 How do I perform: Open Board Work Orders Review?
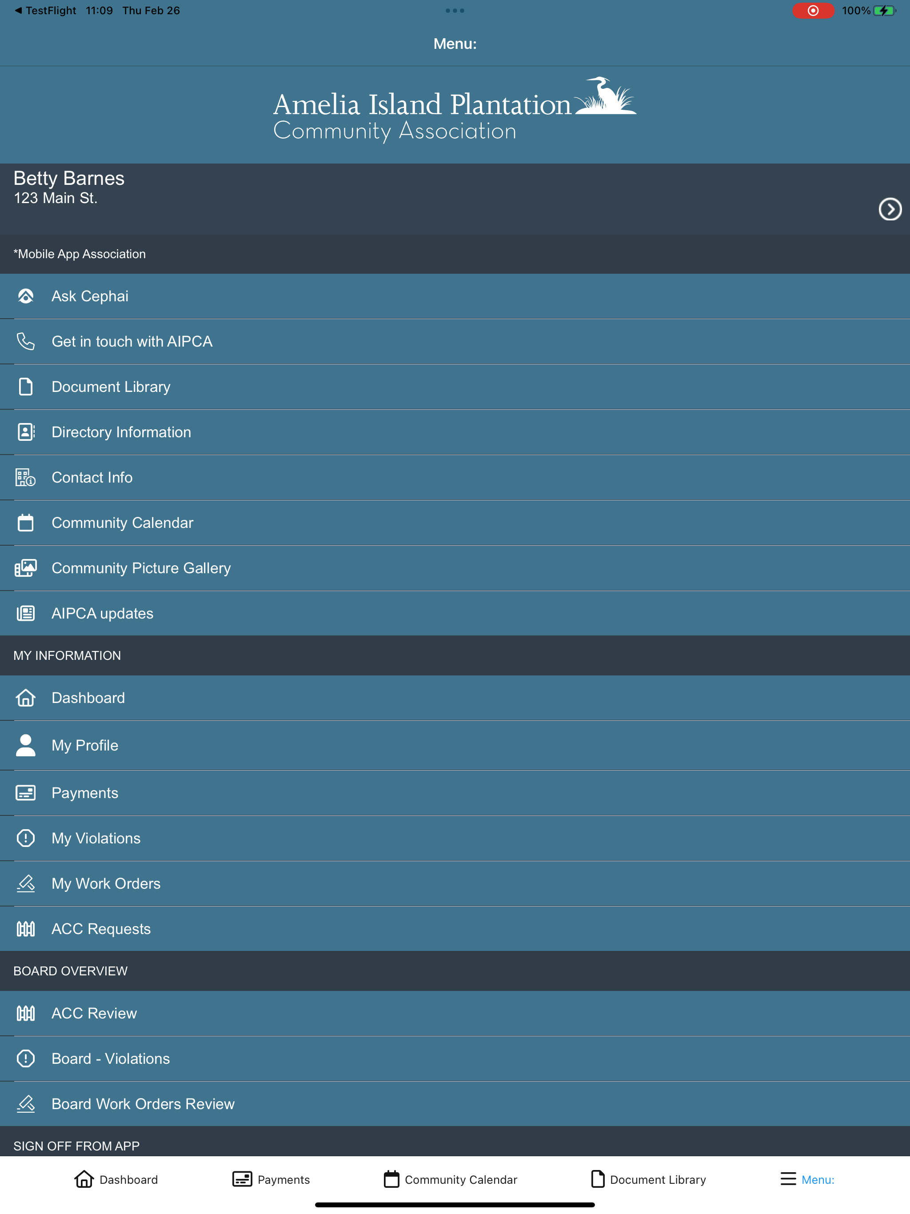click(x=455, y=1104)
